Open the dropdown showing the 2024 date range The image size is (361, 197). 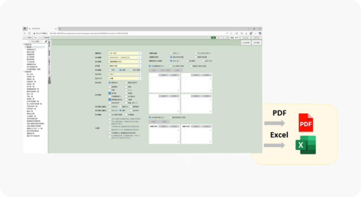tap(124, 57)
